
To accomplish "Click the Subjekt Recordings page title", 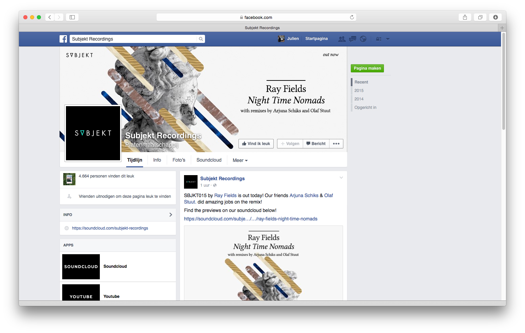I will tap(163, 136).
